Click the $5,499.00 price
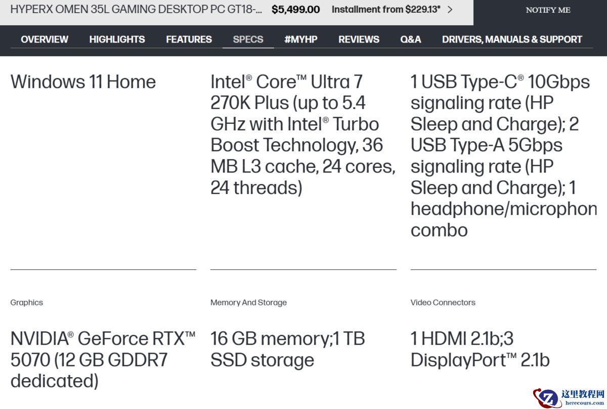Image resolution: width=607 pixels, height=409 pixels. (295, 10)
